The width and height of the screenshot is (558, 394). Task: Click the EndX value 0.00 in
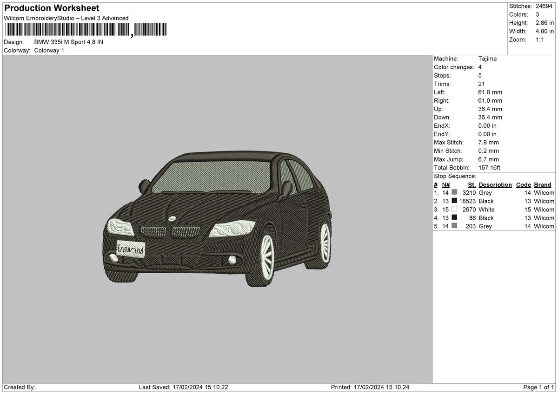(x=487, y=125)
